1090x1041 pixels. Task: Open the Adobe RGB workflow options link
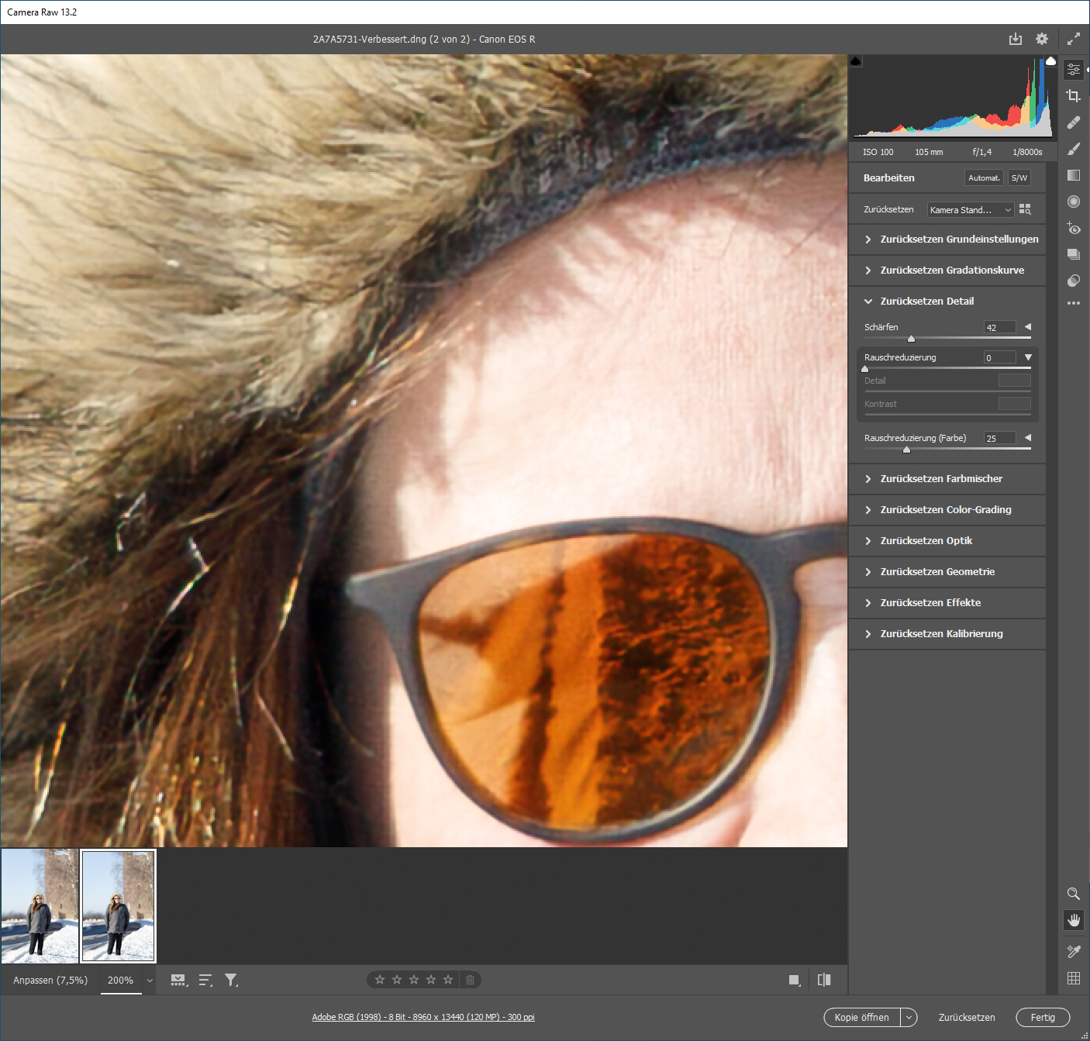[x=423, y=1017]
